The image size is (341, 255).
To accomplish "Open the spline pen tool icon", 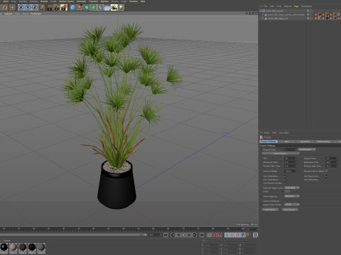I will tap(80, 8).
